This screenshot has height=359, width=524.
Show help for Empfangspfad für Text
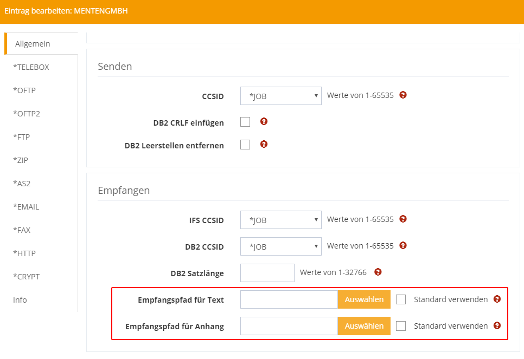pos(497,299)
